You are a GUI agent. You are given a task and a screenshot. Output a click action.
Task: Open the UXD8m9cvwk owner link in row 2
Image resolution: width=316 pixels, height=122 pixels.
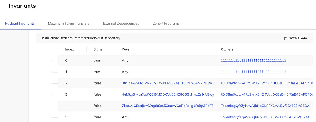[267, 83]
